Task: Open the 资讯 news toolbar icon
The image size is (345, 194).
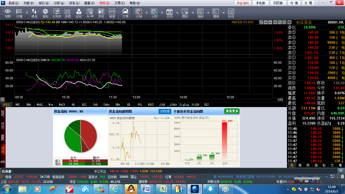Action: click(x=101, y=13)
